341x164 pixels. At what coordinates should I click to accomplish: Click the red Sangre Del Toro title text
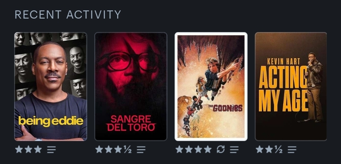coord(131,123)
